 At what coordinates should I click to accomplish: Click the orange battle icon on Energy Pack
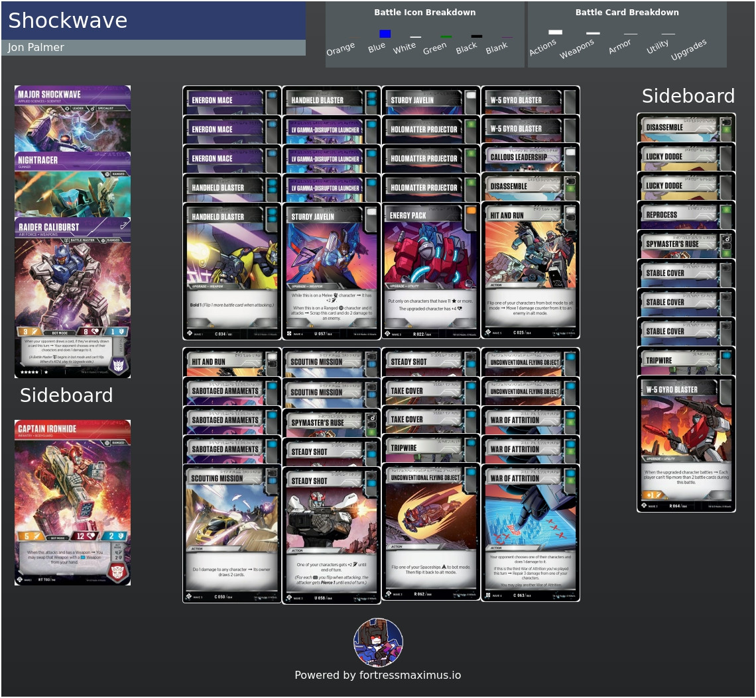coord(471,211)
